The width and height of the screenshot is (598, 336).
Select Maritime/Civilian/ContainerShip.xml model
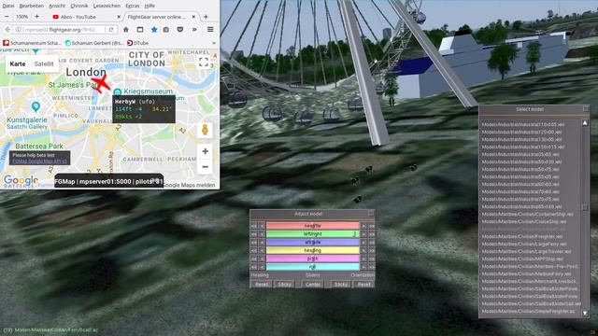(527, 214)
